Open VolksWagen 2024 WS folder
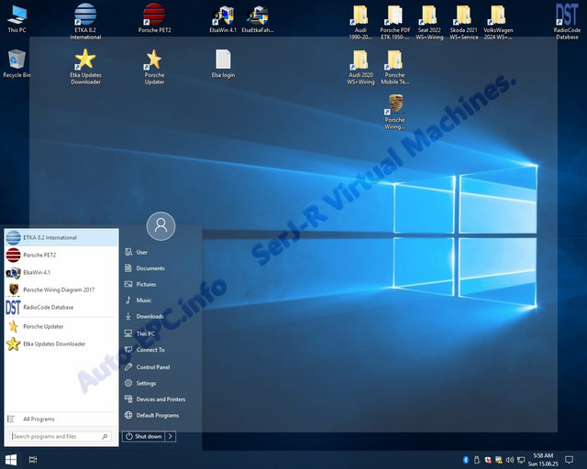This screenshot has width=587, height=469. click(498, 22)
